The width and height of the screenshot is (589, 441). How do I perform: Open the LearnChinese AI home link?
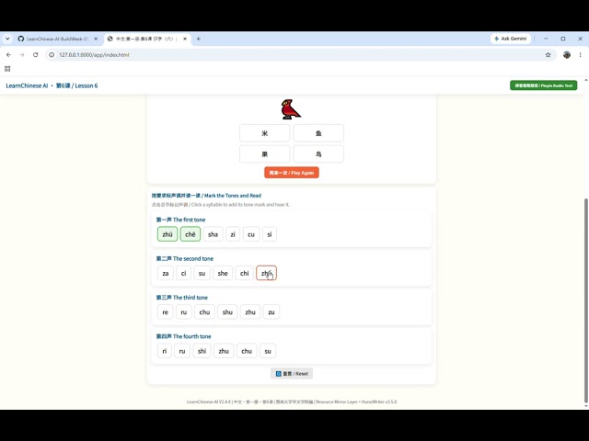pyautogui.click(x=27, y=85)
